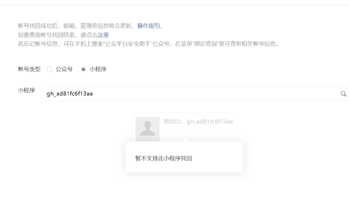Click the gray avatar placeholder icon

pos(147,129)
